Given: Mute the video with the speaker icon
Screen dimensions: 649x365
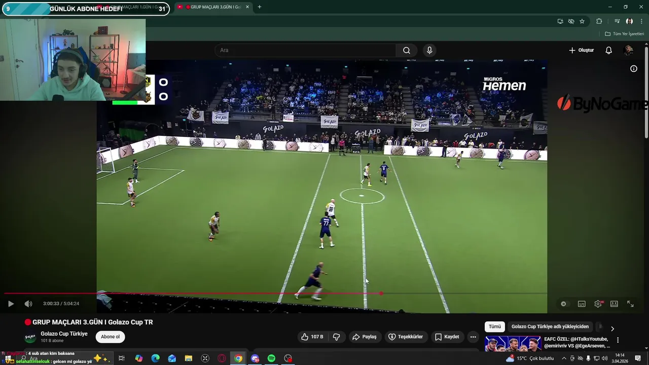Looking at the screenshot, I should click(x=28, y=304).
